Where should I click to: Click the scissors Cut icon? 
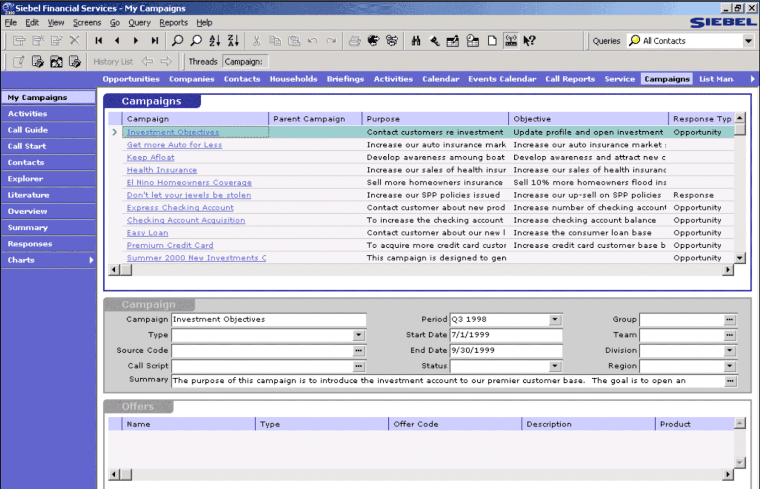256,41
